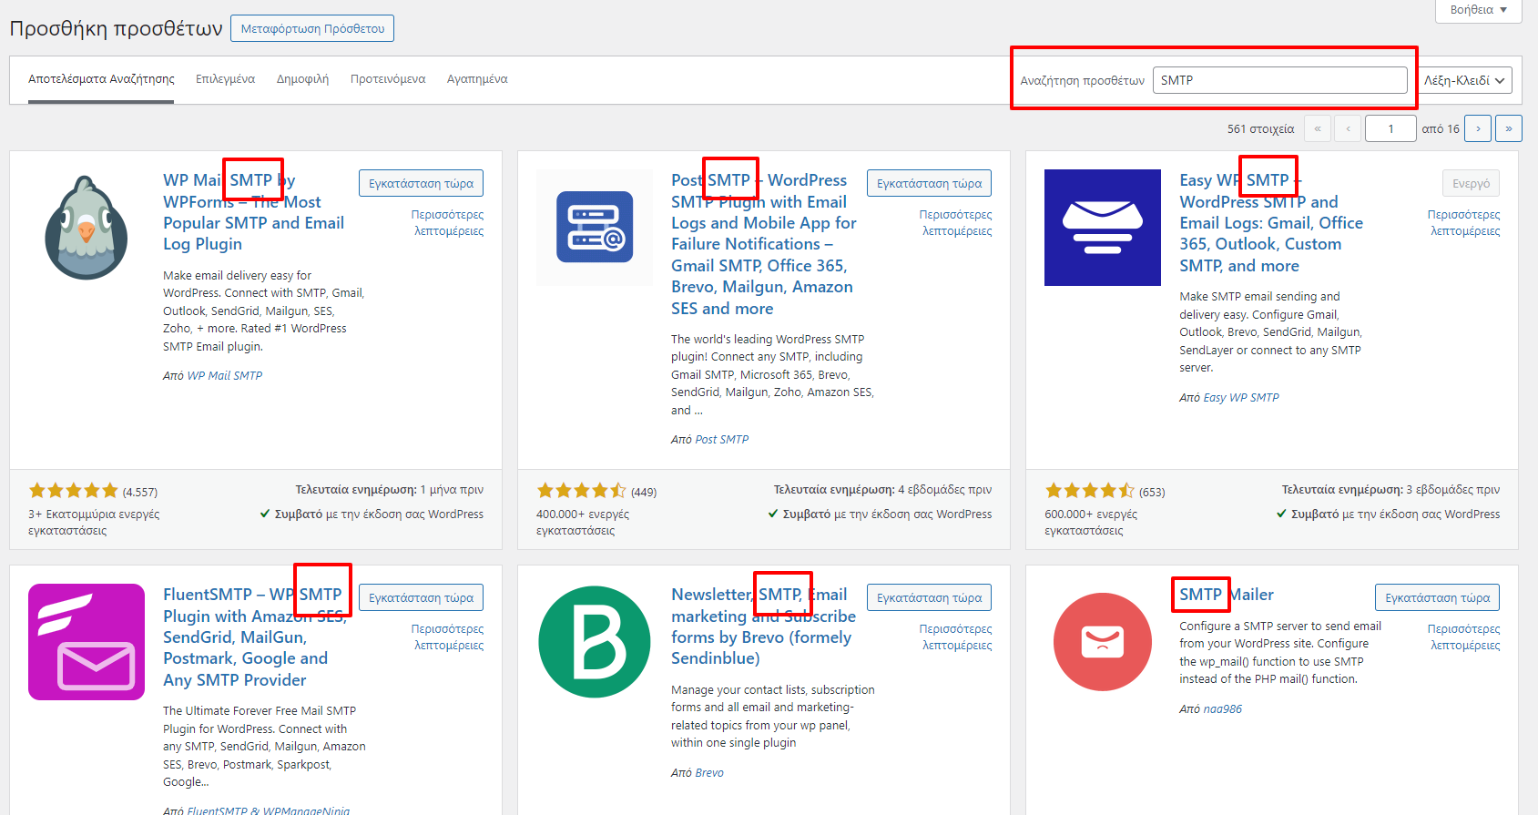Click the FluentSMTP & WPManageNinja author link

click(268, 810)
